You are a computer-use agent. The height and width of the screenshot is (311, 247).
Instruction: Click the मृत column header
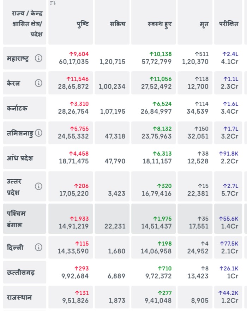(204, 24)
